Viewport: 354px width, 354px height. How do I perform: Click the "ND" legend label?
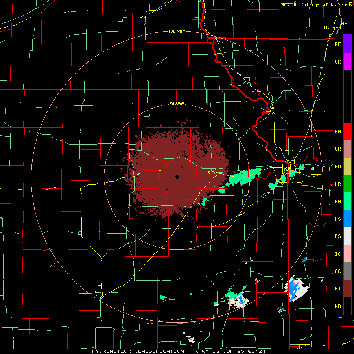pyautogui.click(x=337, y=306)
